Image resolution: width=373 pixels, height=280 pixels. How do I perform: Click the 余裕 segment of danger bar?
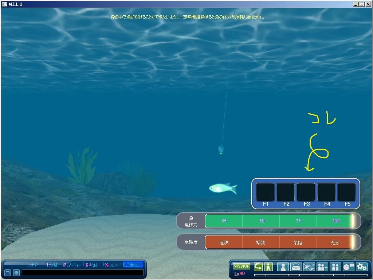click(298, 242)
